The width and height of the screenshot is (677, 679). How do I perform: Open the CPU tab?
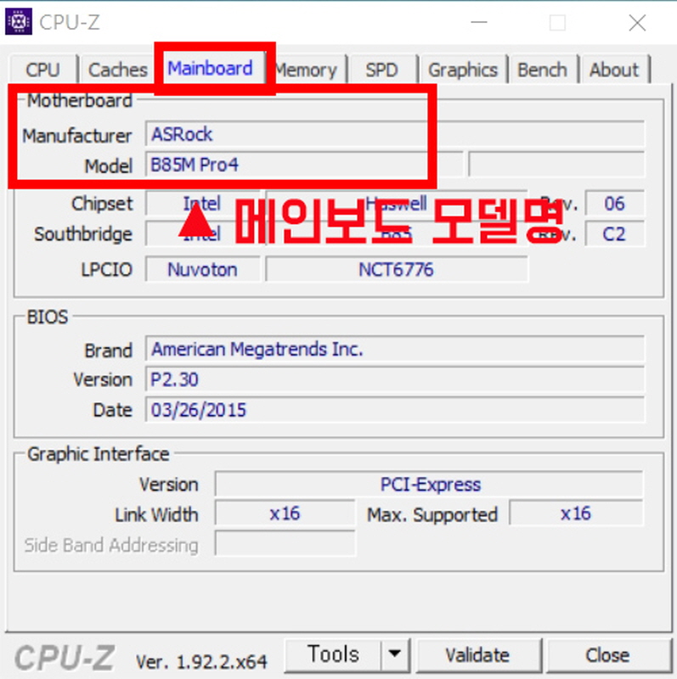(43, 70)
